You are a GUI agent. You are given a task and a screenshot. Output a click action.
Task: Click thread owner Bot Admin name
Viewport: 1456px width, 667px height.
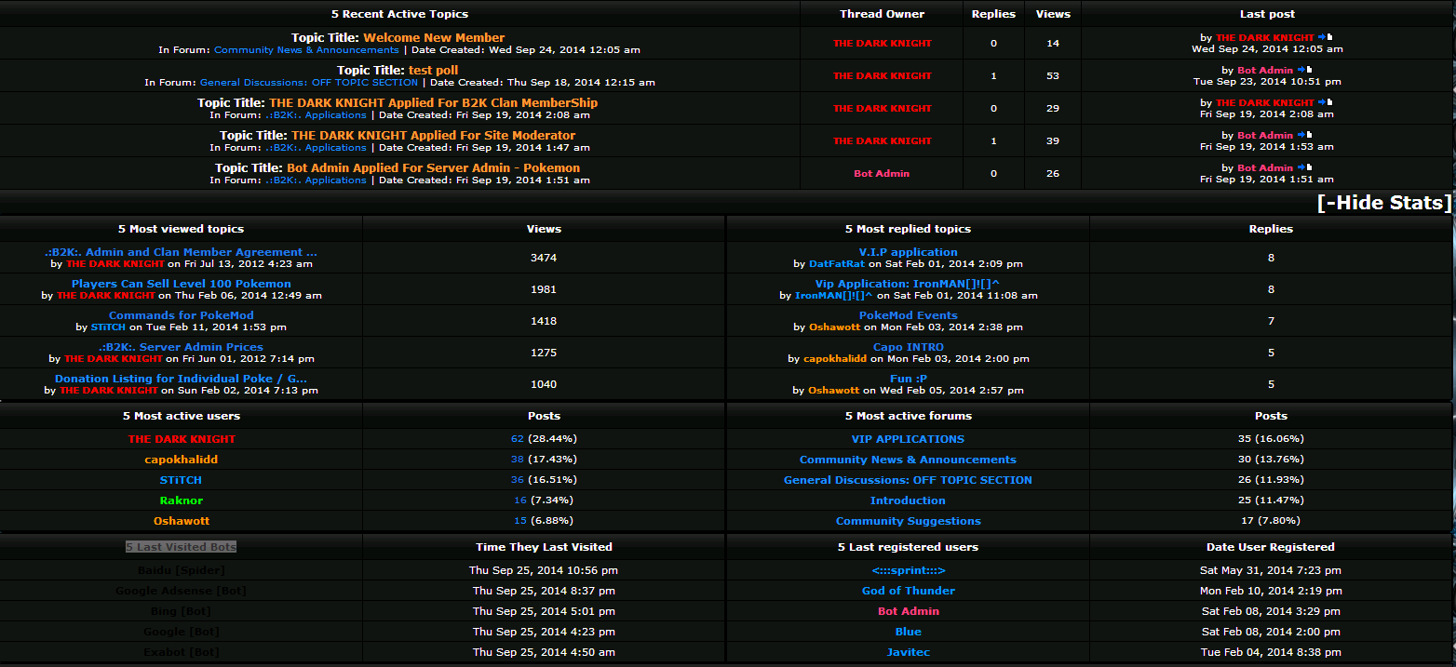[x=882, y=174]
